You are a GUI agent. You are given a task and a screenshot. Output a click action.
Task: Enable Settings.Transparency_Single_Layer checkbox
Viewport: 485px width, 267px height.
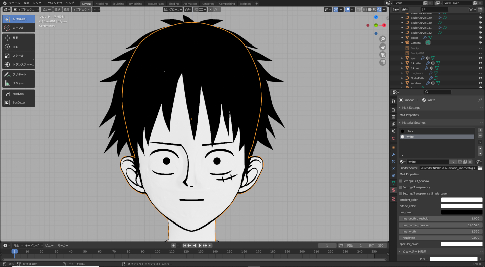click(x=400, y=193)
